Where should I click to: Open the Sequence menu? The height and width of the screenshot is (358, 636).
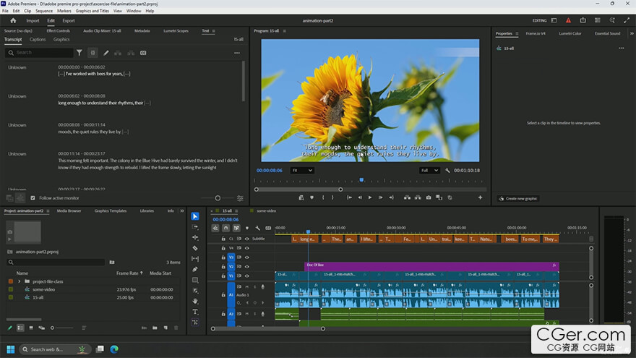coord(44,11)
